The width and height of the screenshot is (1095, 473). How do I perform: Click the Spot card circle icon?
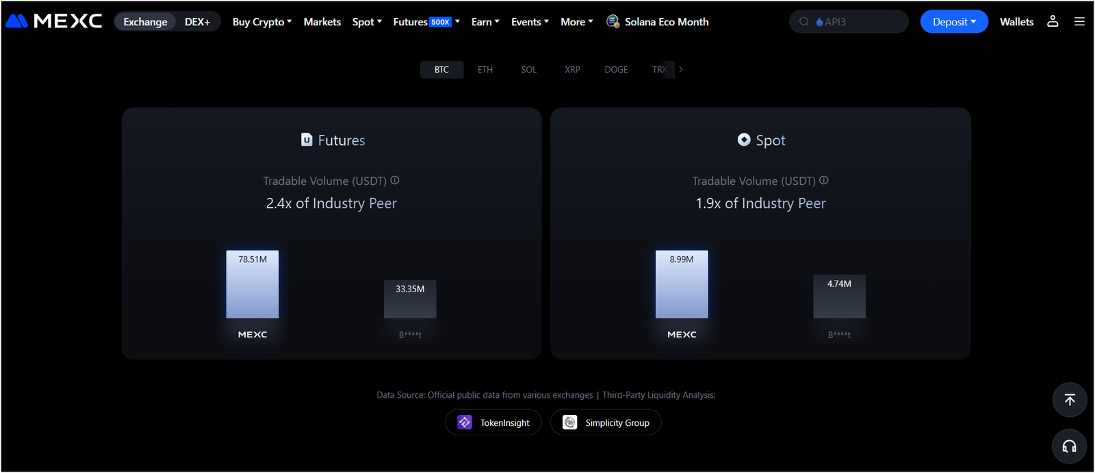coord(744,140)
